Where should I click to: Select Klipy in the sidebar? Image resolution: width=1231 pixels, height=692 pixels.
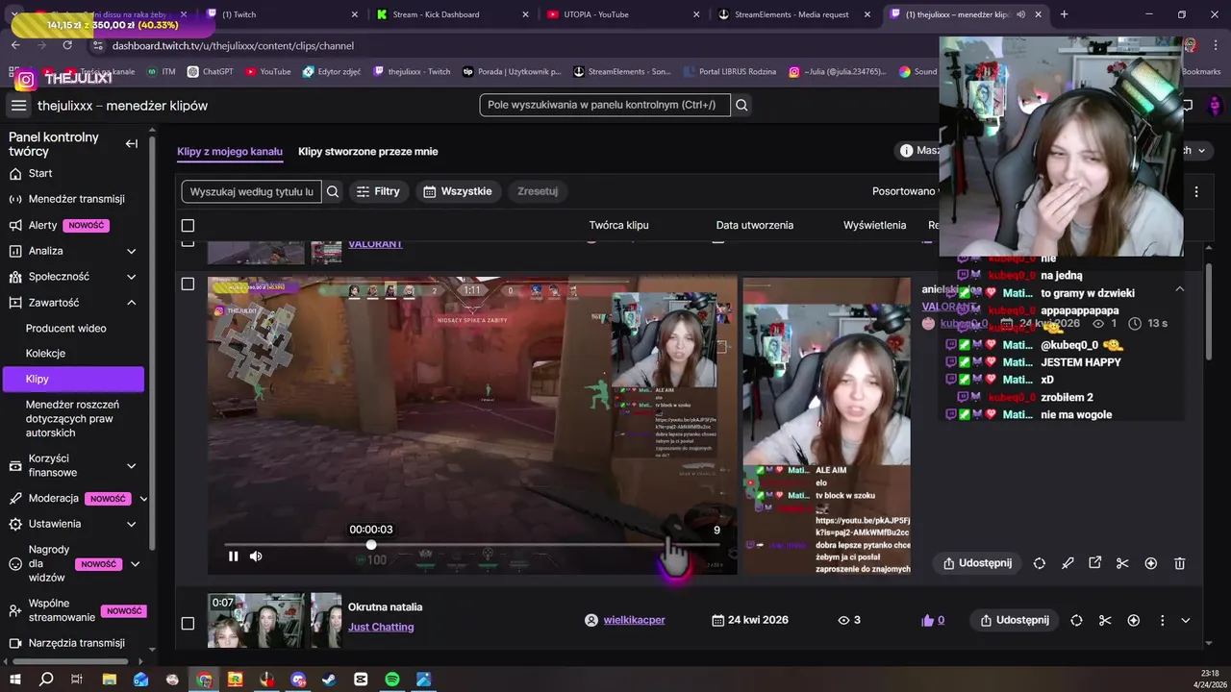(x=73, y=379)
